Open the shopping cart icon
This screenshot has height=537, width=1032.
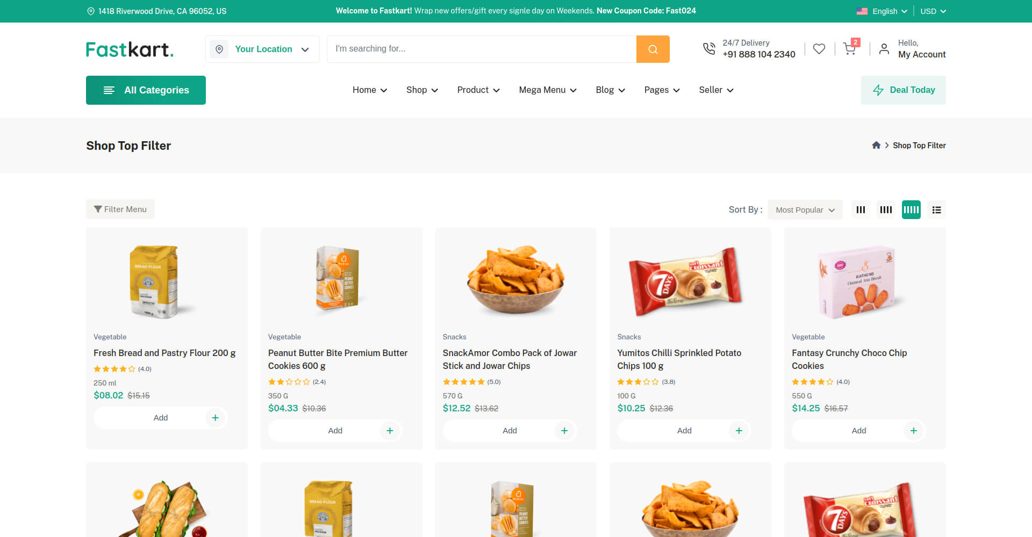tap(850, 49)
